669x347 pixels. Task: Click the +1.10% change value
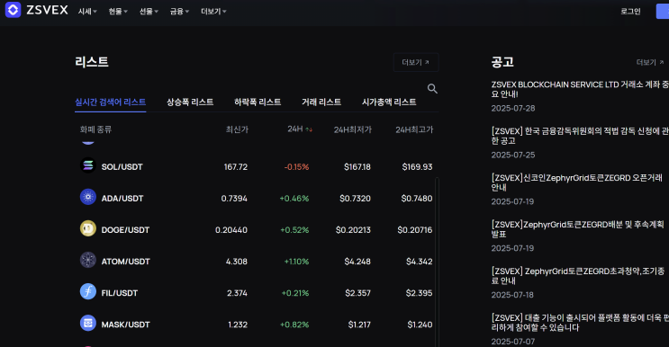296,262
